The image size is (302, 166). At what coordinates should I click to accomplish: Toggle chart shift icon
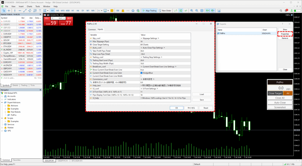pos(213,11)
